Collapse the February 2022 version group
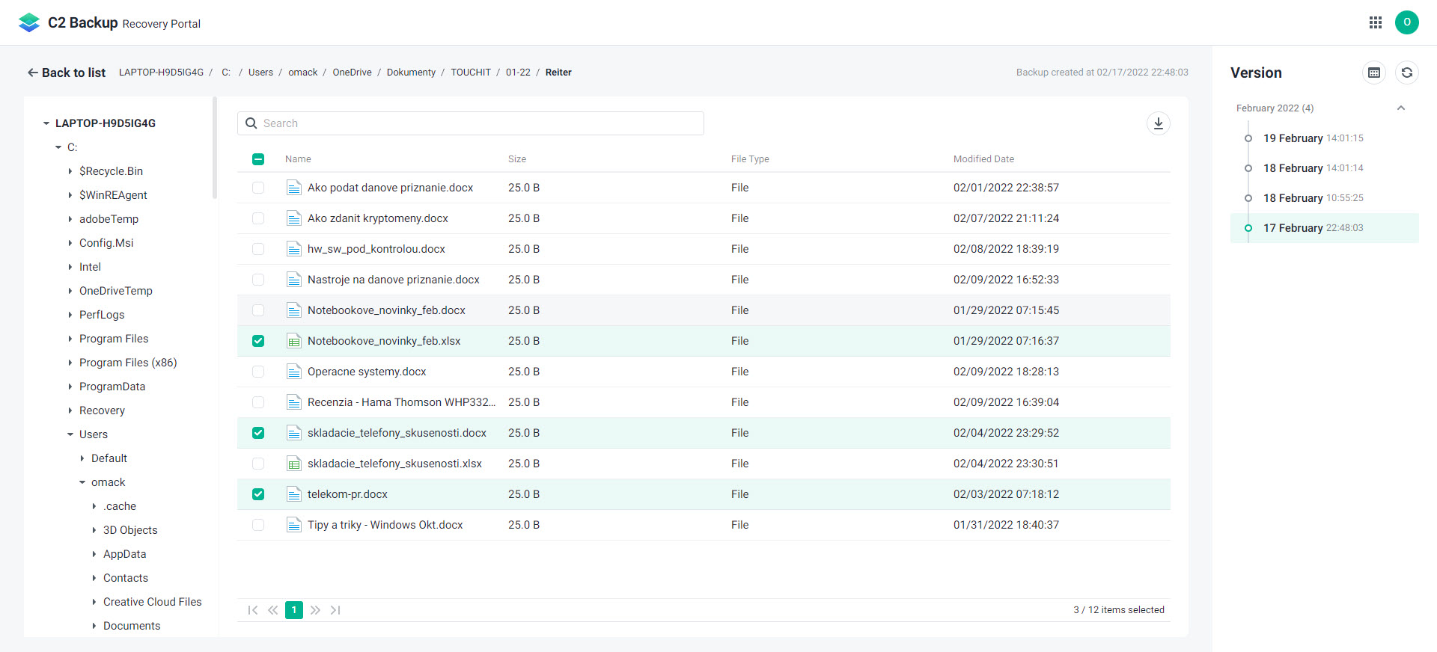The width and height of the screenshot is (1437, 652). click(1400, 108)
